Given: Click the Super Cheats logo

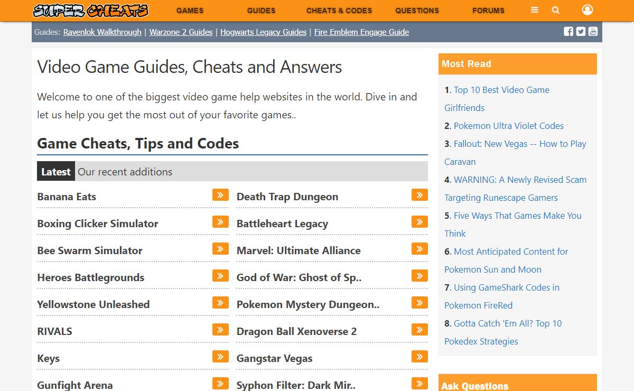Looking at the screenshot, I should click(x=90, y=11).
